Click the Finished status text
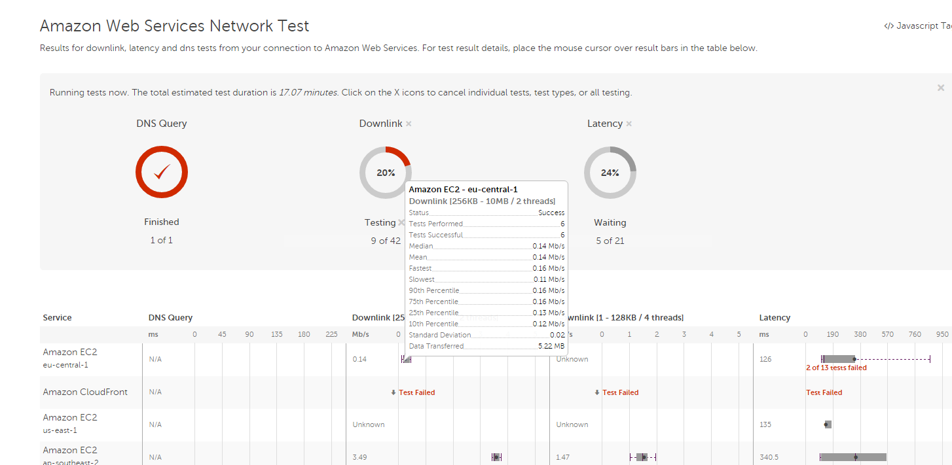This screenshot has width=952, height=465. pos(162,222)
